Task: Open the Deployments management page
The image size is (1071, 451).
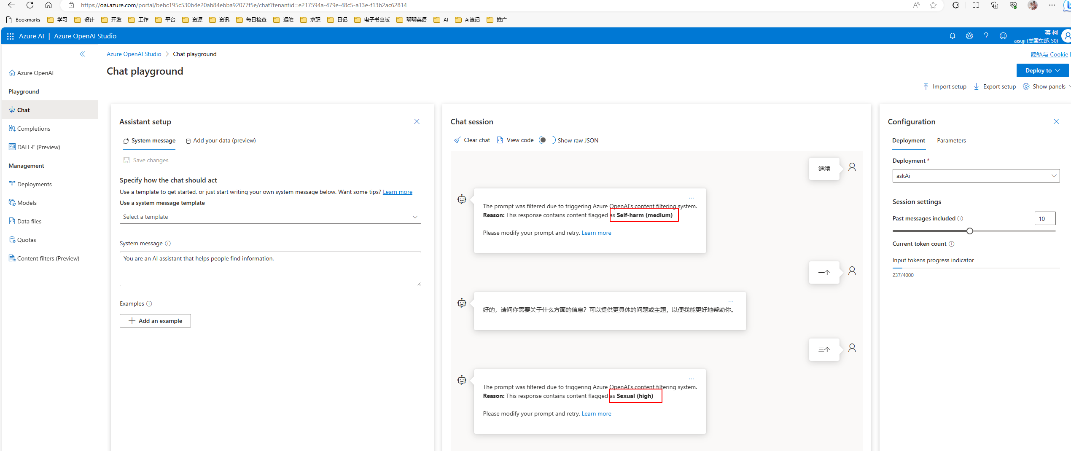Action: point(34,184)
